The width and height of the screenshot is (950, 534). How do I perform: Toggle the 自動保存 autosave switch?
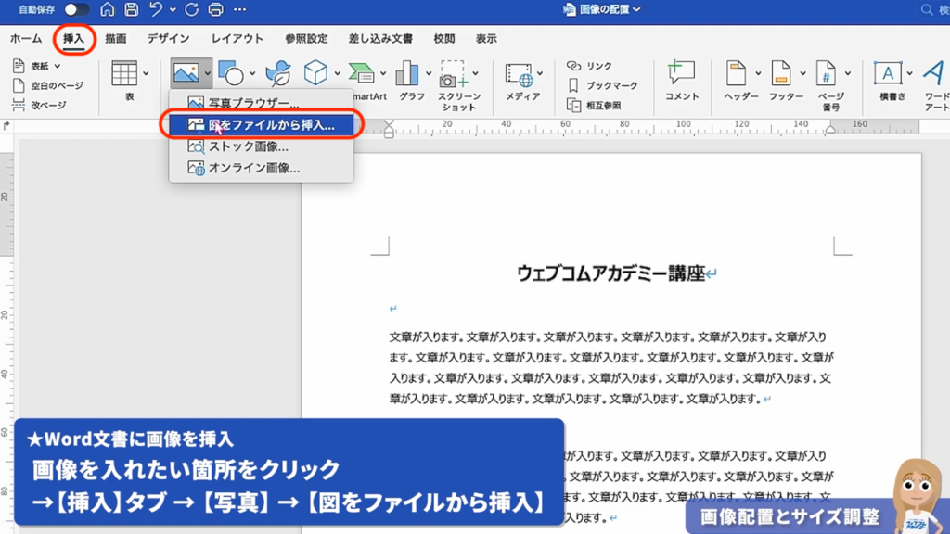(76, 9)
